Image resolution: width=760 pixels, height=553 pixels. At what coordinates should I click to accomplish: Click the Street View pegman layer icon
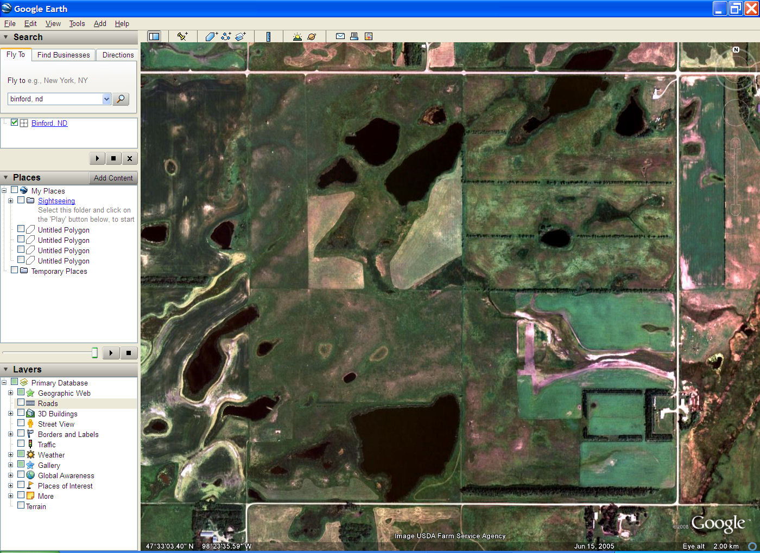(x=30, y=424)
